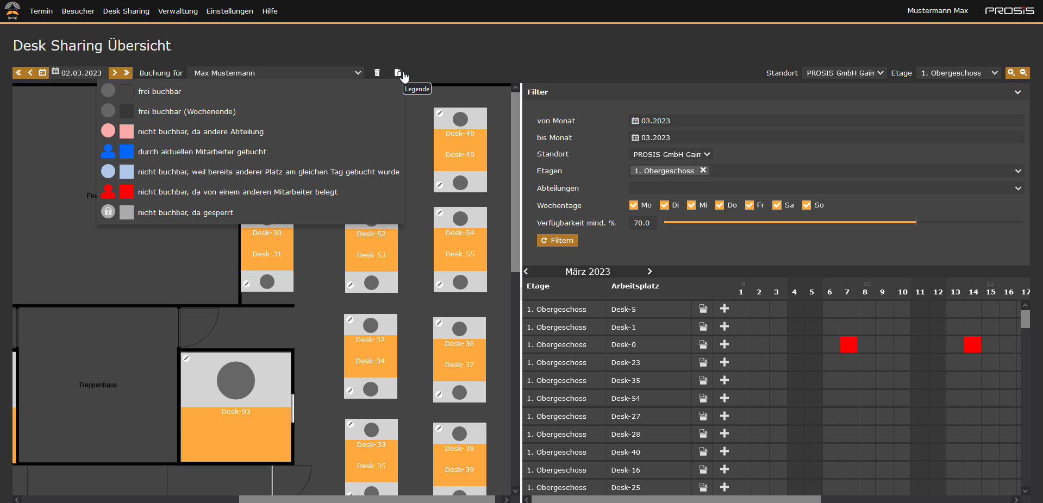Screen dimensions: 1043x503
Task: Click the zoom-out magnifier icon
Action: [1024, 72]
